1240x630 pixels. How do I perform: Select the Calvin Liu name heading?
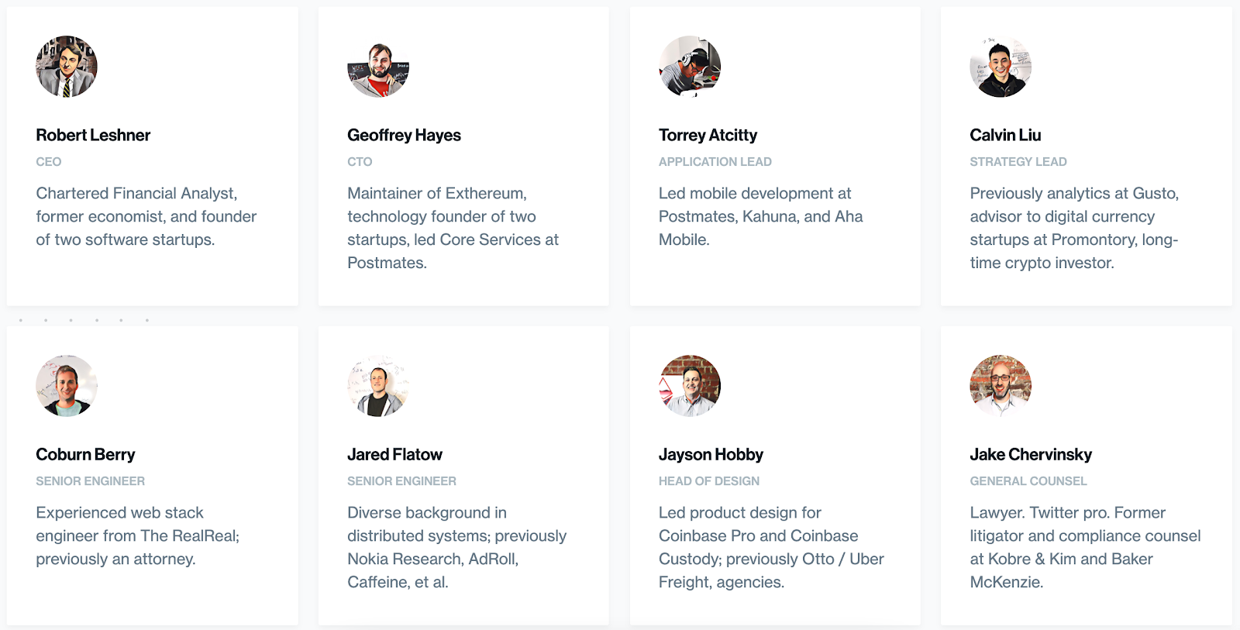point(1005,135)
